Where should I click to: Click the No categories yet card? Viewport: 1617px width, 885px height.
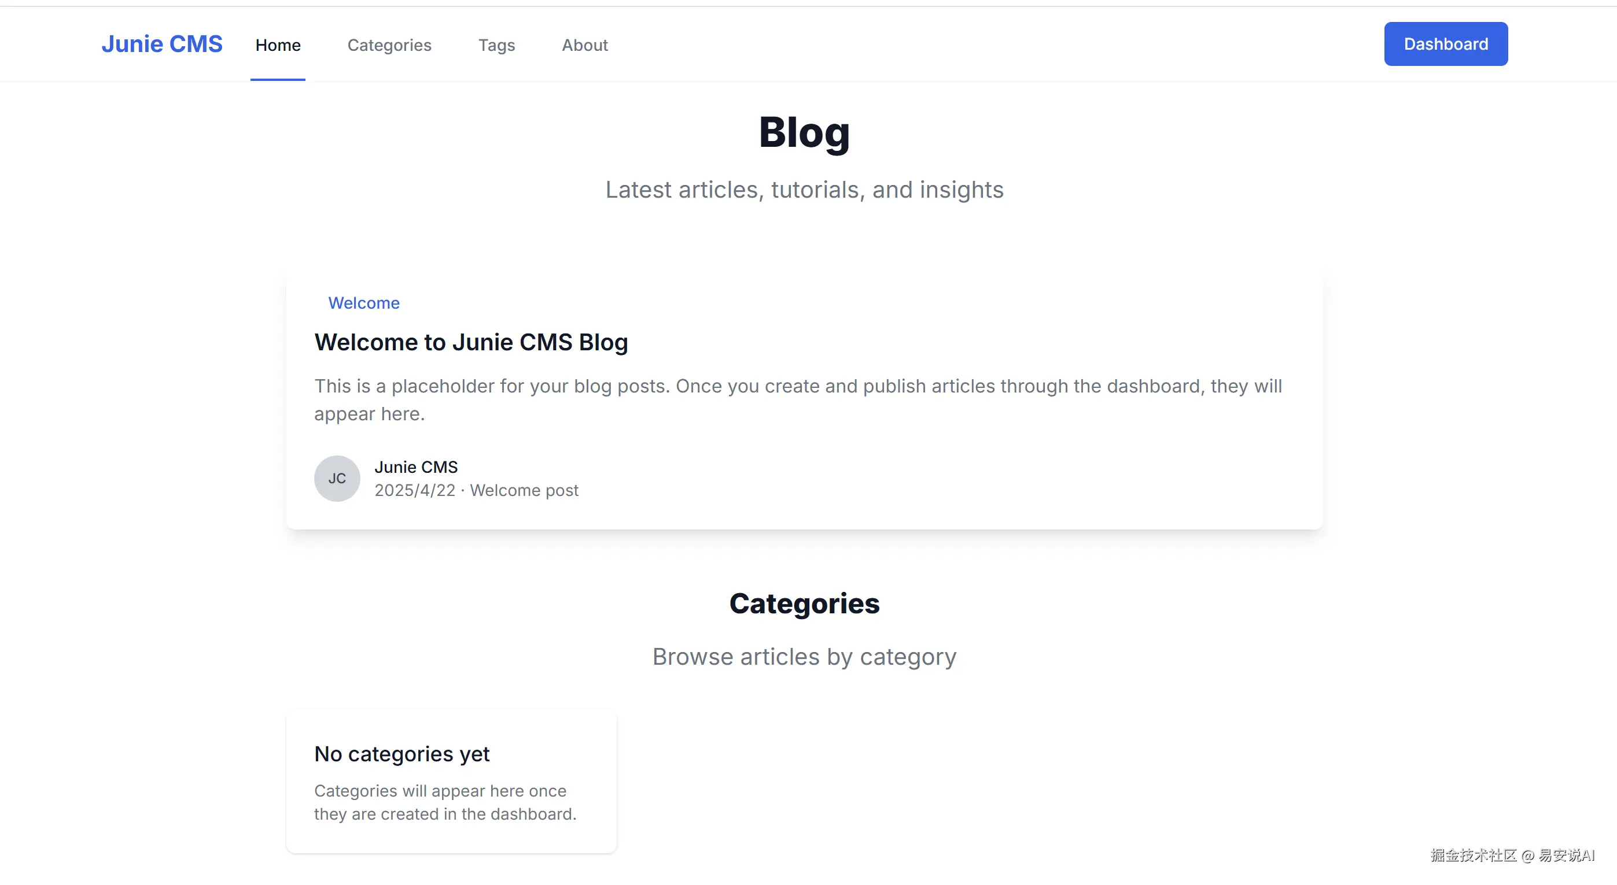point(451,781)
